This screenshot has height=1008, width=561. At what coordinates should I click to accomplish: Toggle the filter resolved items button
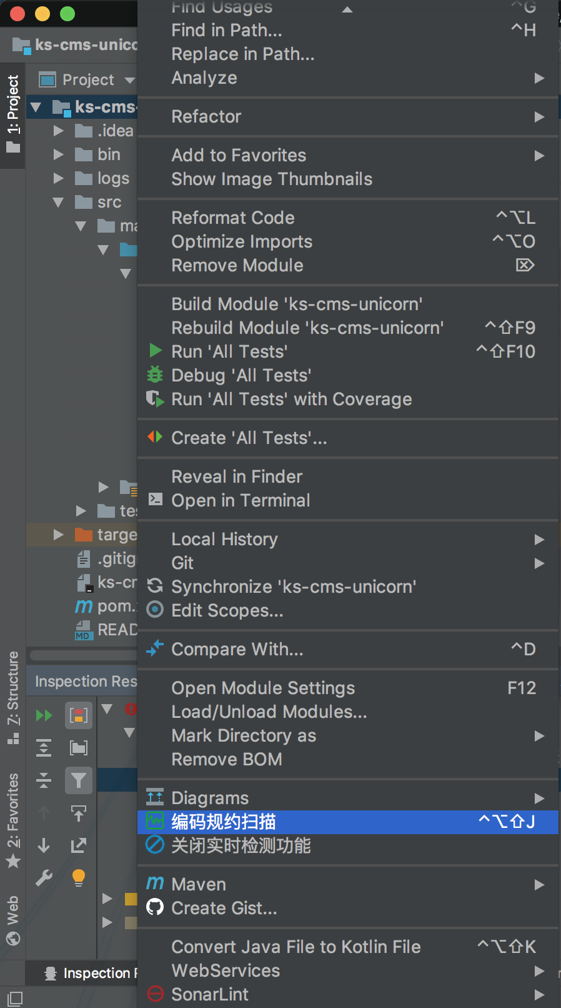(x=79, y=780)
